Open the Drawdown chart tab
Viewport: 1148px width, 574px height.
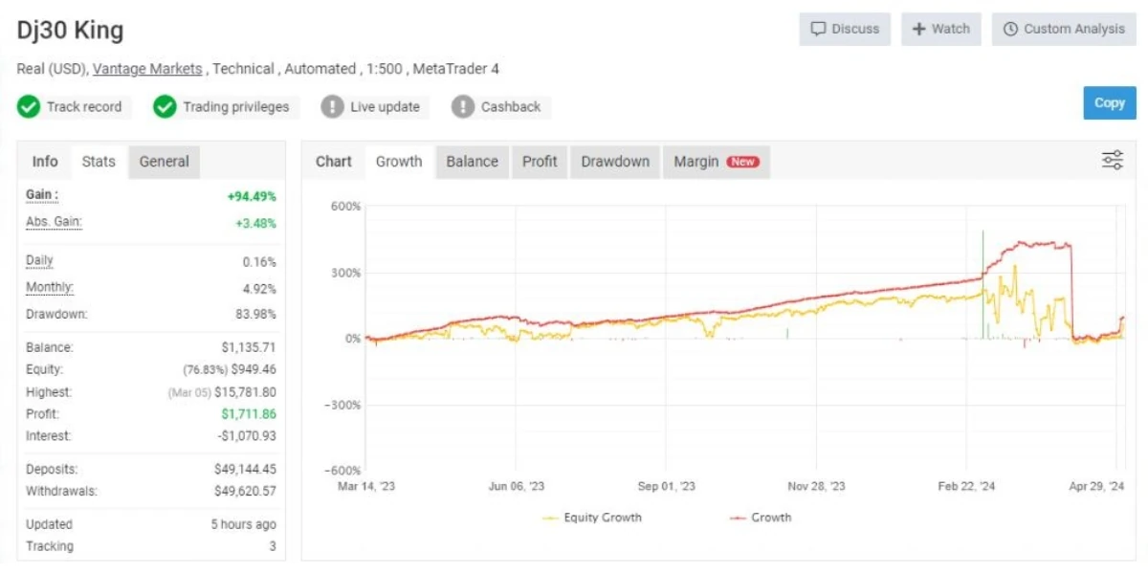point(615,162)
